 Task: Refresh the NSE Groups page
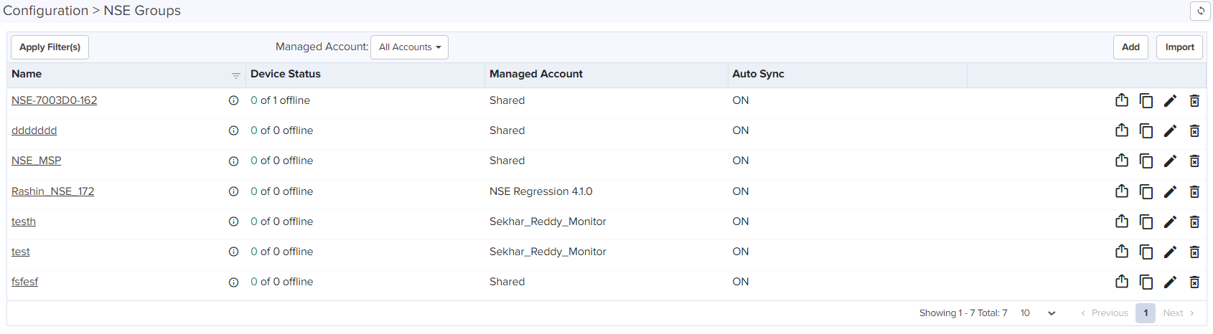click(x=1200, y=11)
